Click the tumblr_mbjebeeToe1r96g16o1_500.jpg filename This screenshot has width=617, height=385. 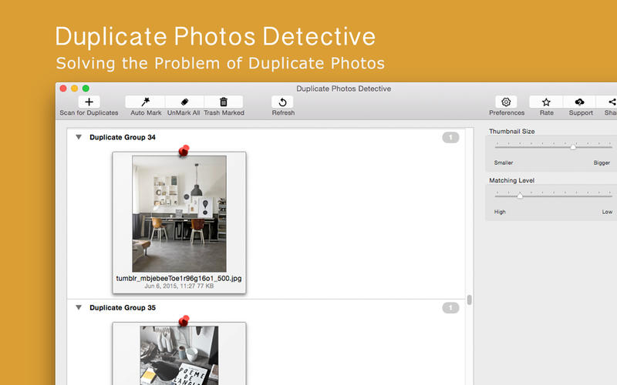(179, 278)
